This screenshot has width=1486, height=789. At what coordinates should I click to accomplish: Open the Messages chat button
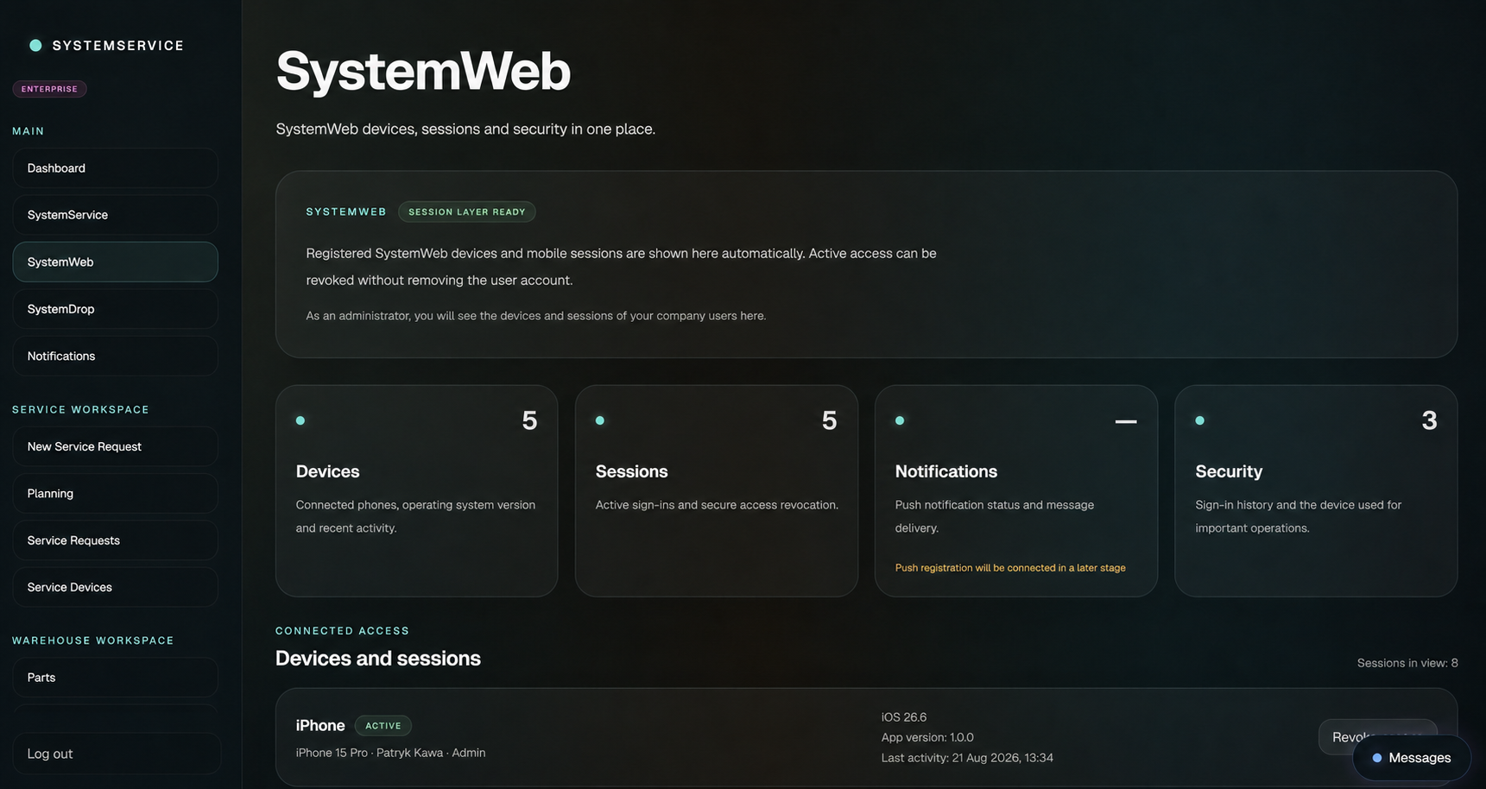(1412, 758)
